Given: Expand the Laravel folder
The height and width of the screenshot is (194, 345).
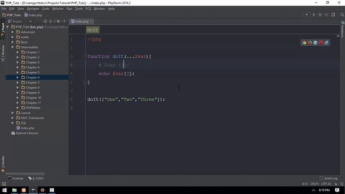Looking at the screenshot, I should 12,113.
